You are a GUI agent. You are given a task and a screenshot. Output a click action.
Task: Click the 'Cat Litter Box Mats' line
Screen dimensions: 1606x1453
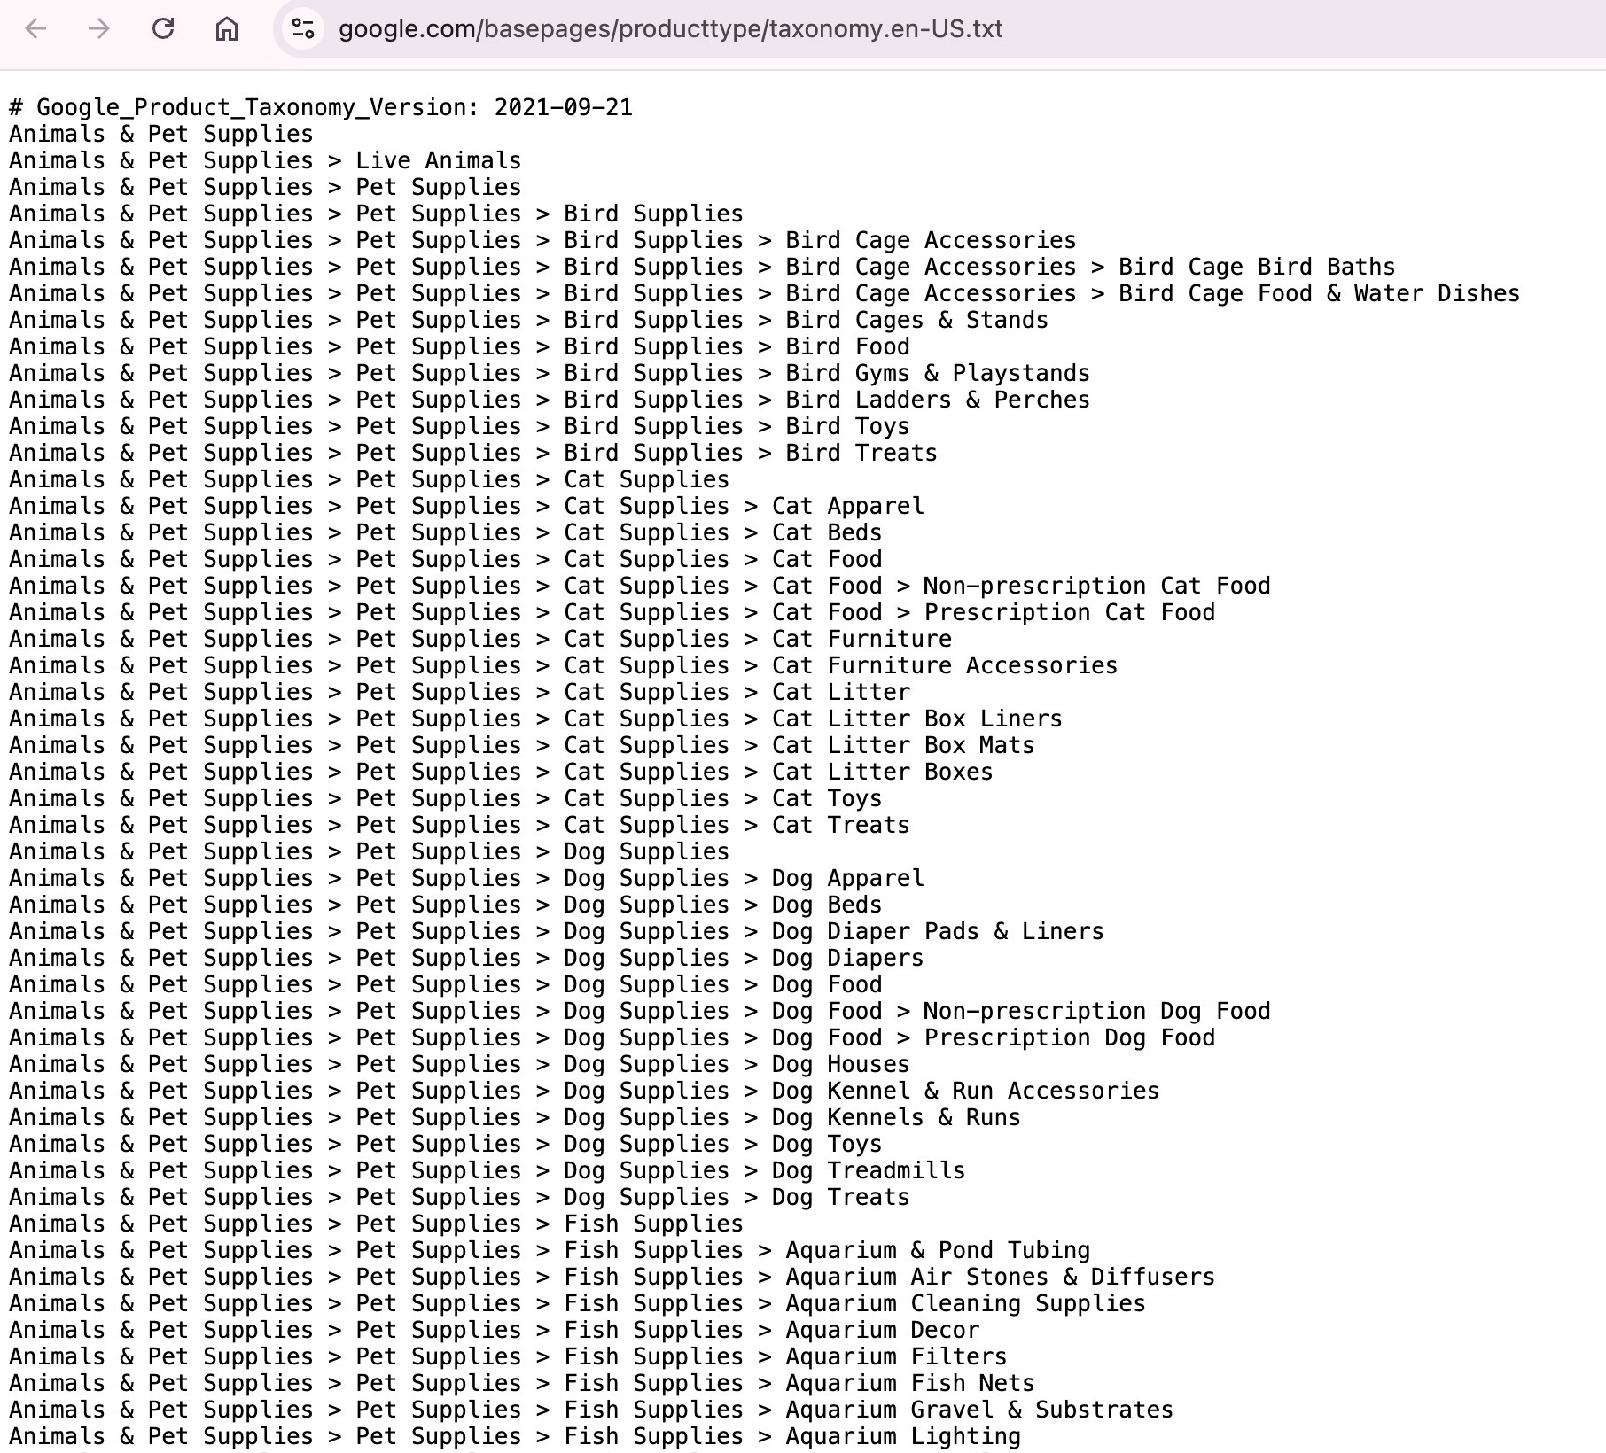(522, 745)
